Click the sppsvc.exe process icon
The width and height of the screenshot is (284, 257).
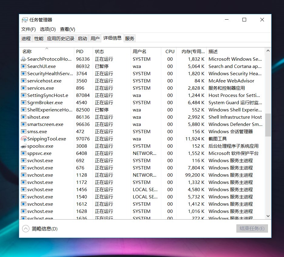pyautogui.click(x=24, y=153)
